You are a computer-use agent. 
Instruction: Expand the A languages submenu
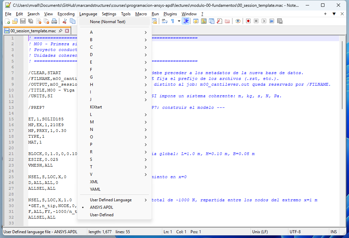(x=115, y=32)
